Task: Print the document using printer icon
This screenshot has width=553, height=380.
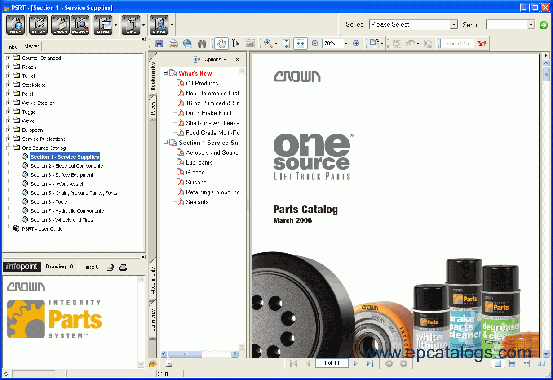Action: [173, 44]
